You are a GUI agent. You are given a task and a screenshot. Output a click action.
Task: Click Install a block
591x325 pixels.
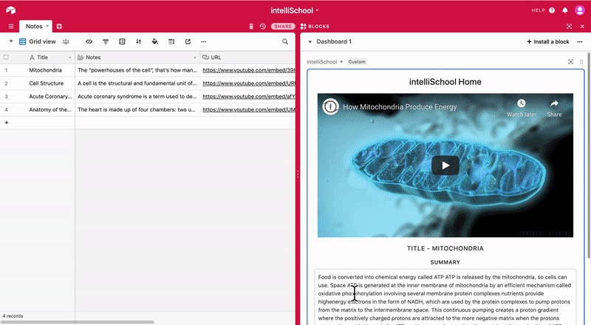coord(548,41)
